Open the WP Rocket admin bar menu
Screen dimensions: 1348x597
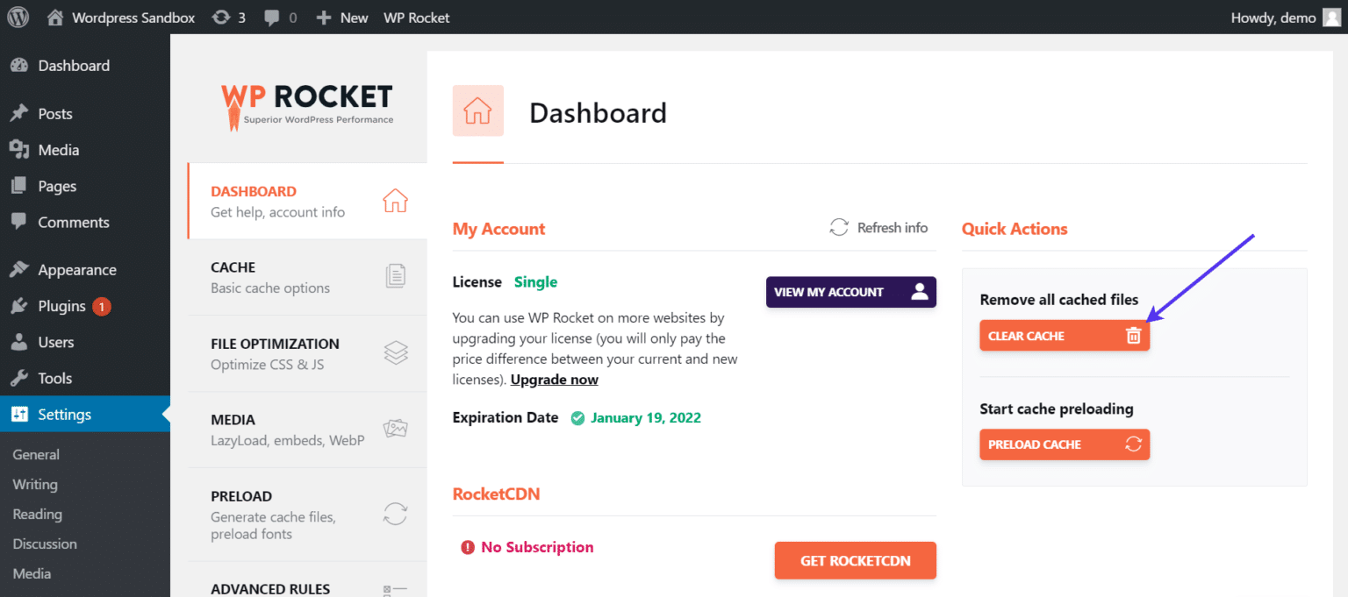416,18
